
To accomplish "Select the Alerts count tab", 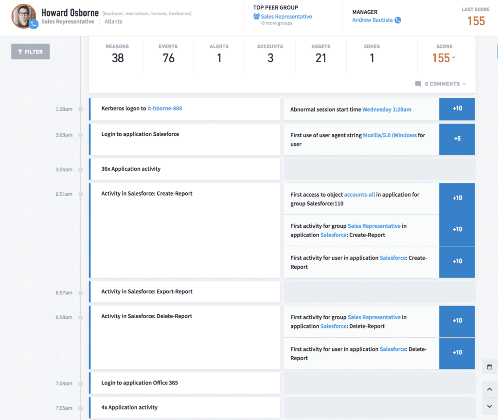I will pyautogui.click(x=219, y=54).
